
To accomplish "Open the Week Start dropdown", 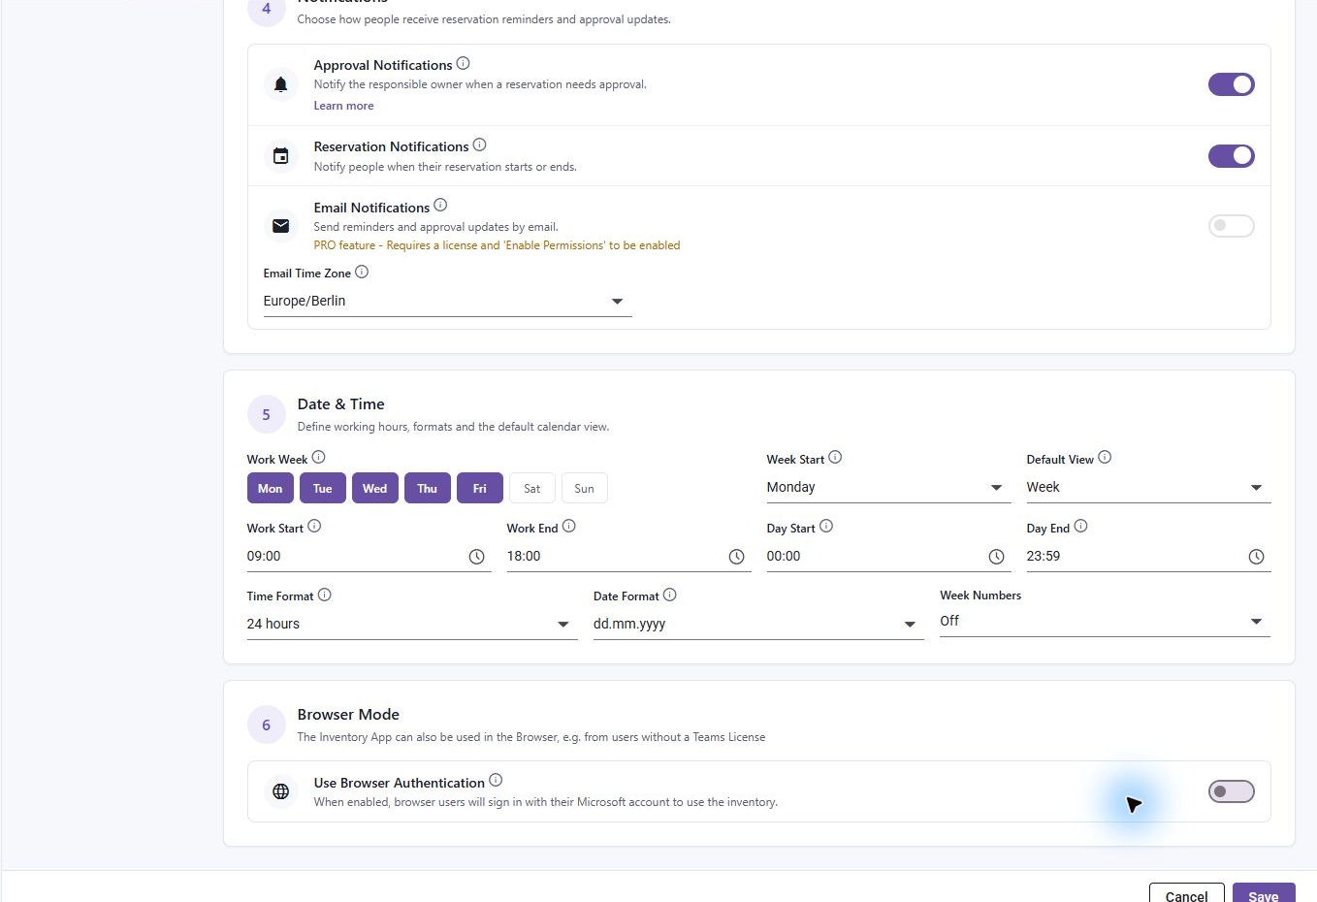I will click(888, 488).
